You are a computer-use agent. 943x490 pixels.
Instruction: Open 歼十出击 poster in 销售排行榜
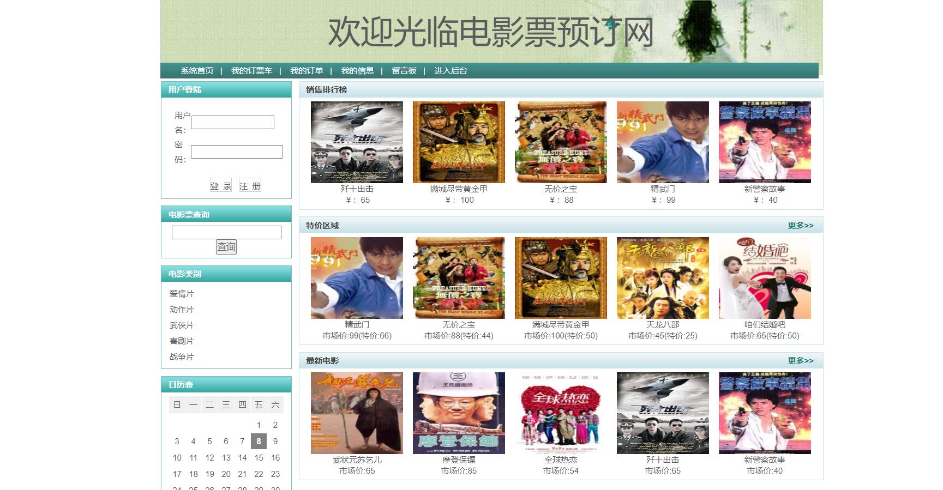point(357,142)
